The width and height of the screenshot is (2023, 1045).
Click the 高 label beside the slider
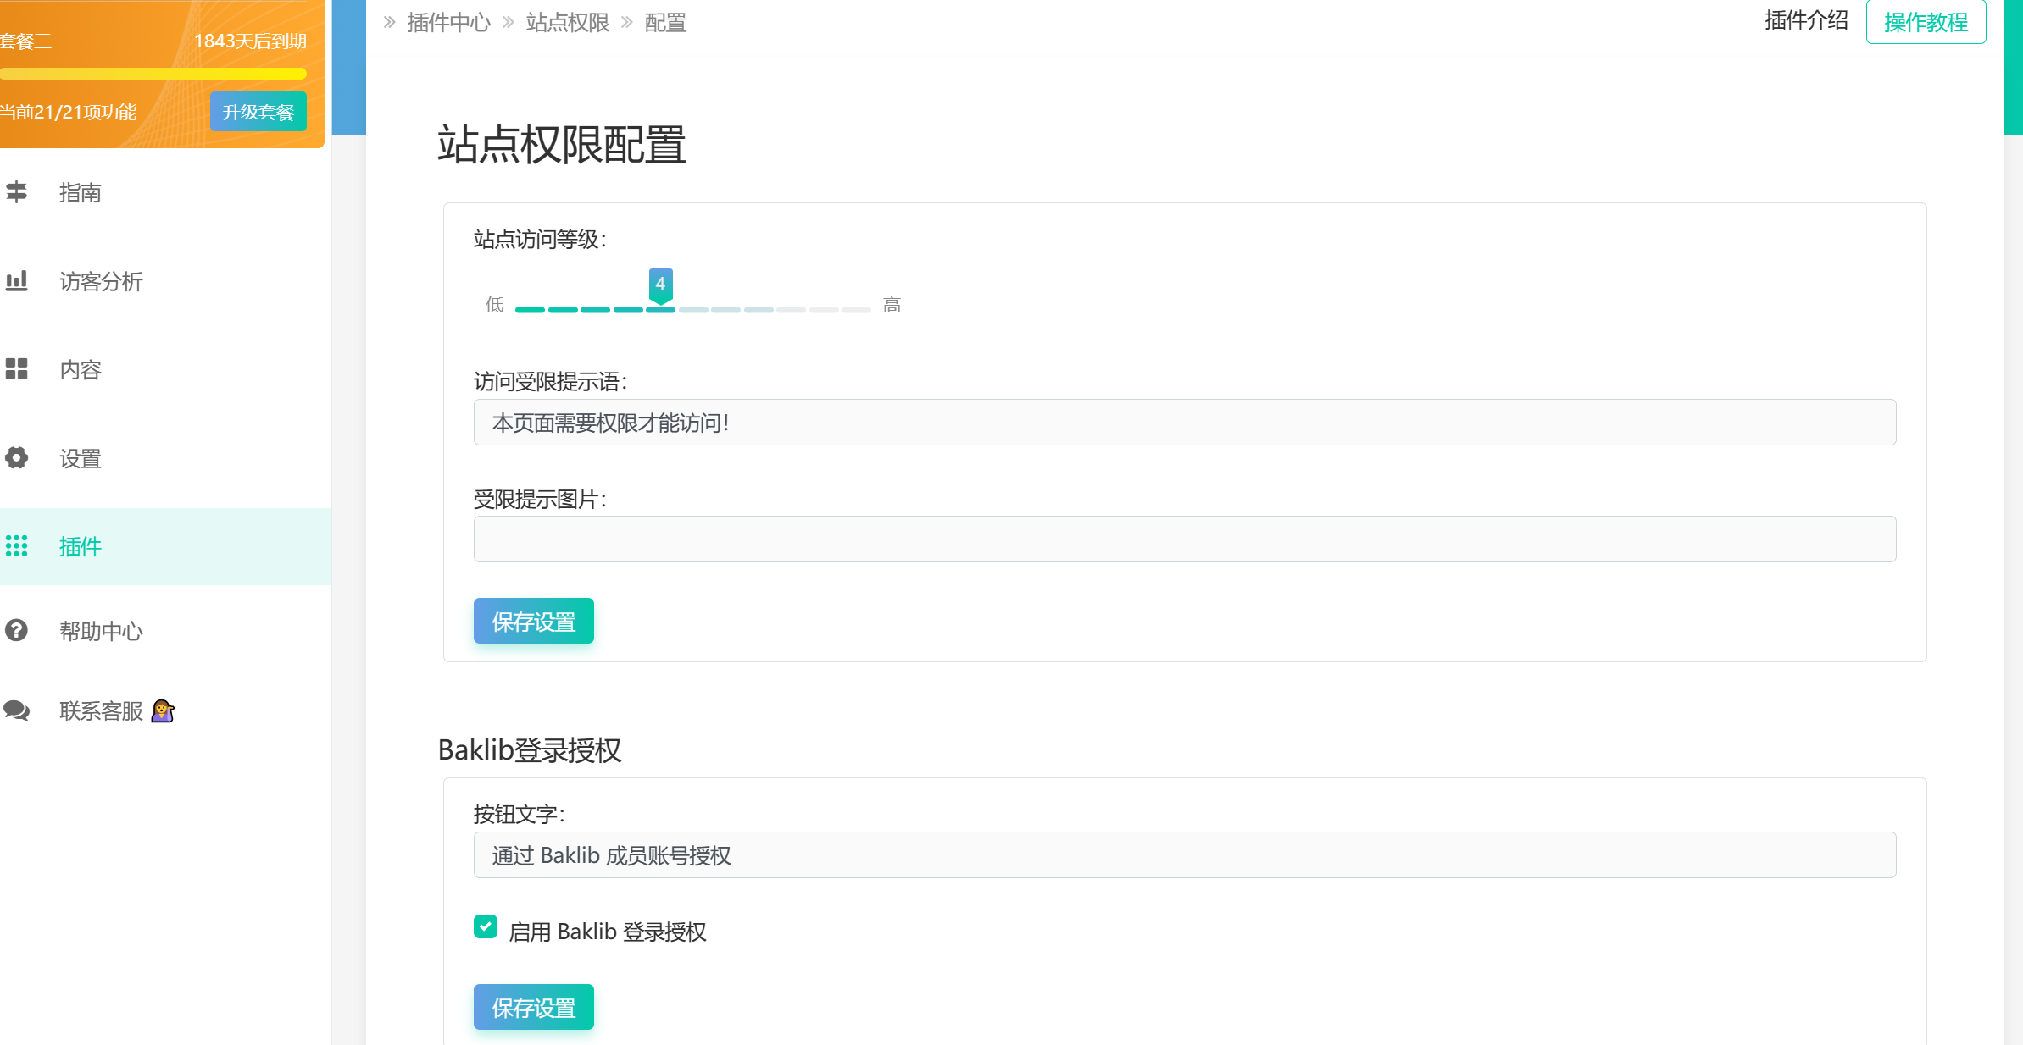(x=892, y=305)
